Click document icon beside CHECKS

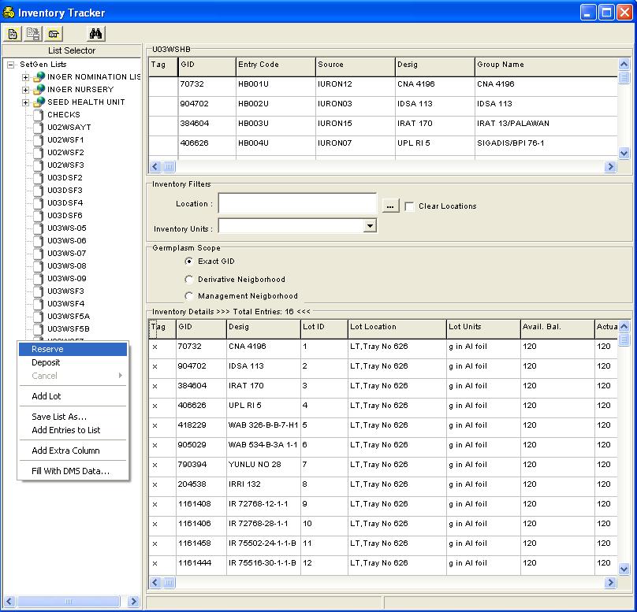tap(38, 115)
